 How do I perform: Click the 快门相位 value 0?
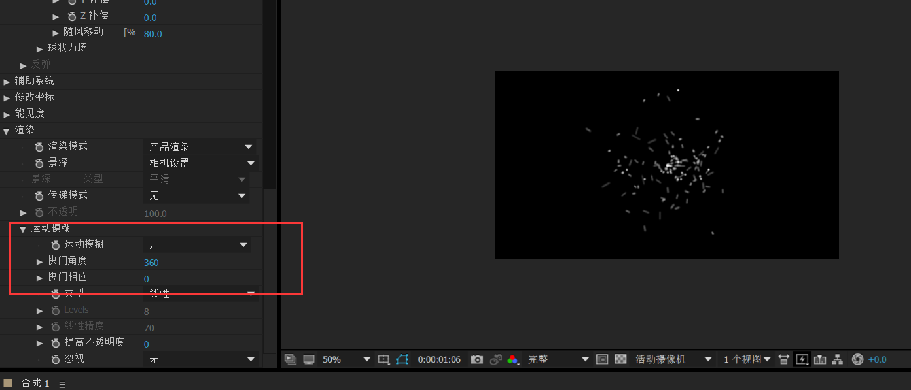click(x=147, y=279)
